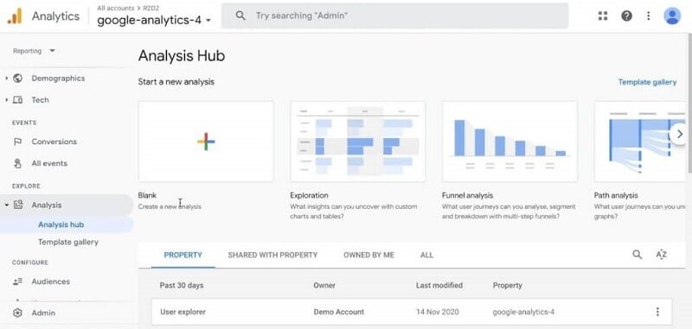Viewport: 692px width, 329px height.
Task: Click the search magnifier icon in search bar
Action: coord(240,16)
